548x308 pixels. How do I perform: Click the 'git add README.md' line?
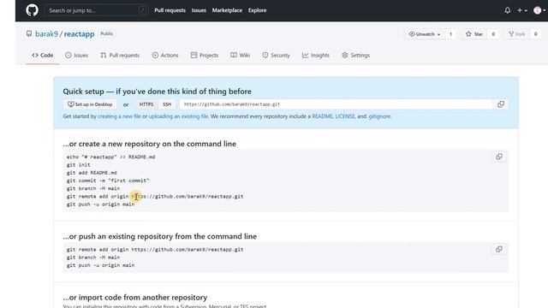92,173
